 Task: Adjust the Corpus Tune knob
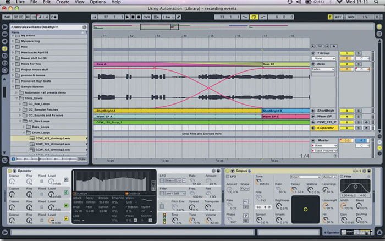click(258, 182)
